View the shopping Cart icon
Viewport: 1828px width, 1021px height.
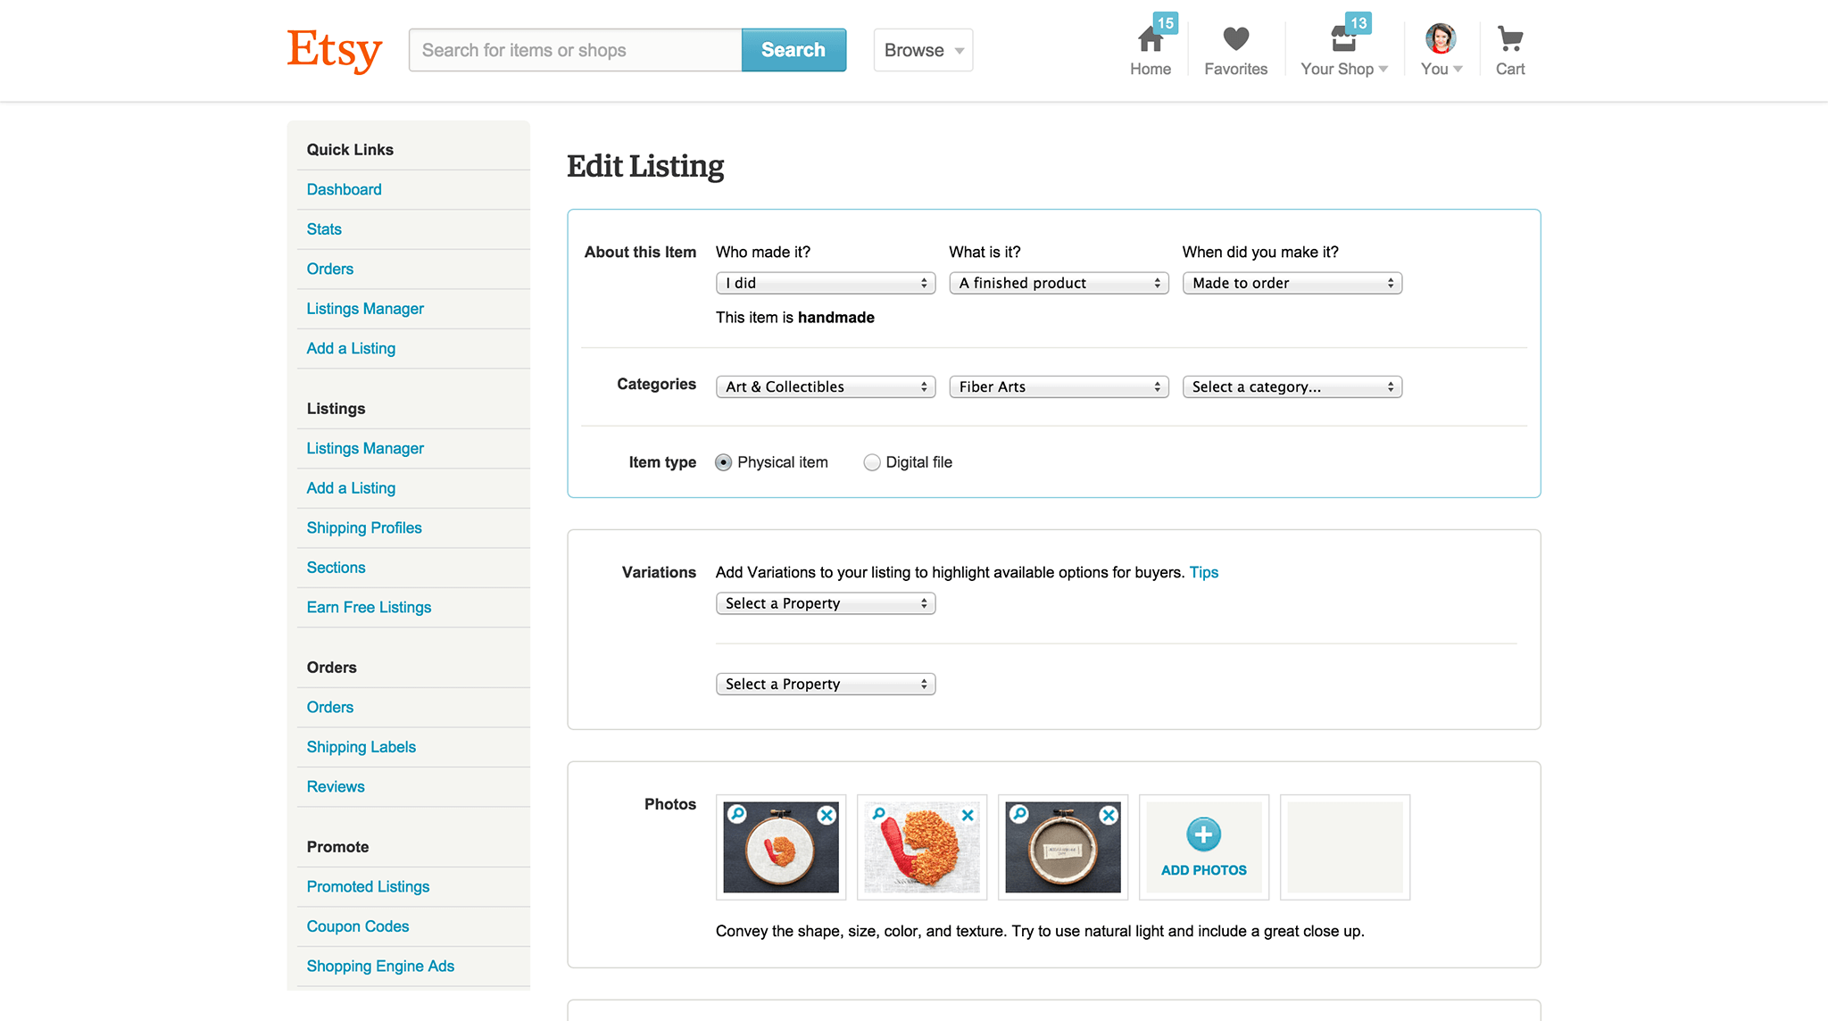pos(1509,38)
